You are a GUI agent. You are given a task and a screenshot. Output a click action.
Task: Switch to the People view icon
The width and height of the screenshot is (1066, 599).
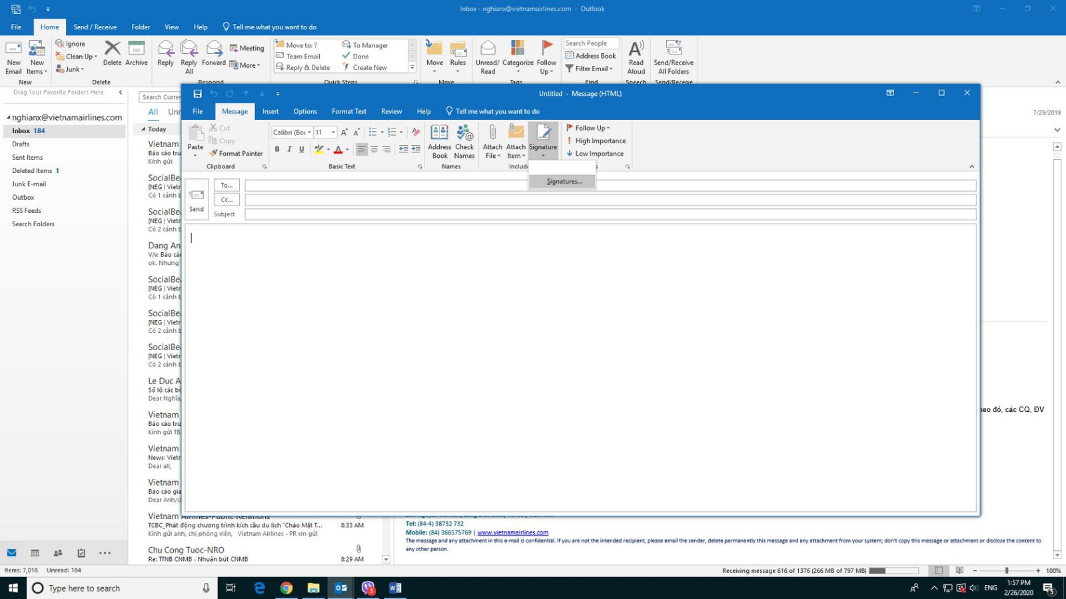(x=58, y=553)
